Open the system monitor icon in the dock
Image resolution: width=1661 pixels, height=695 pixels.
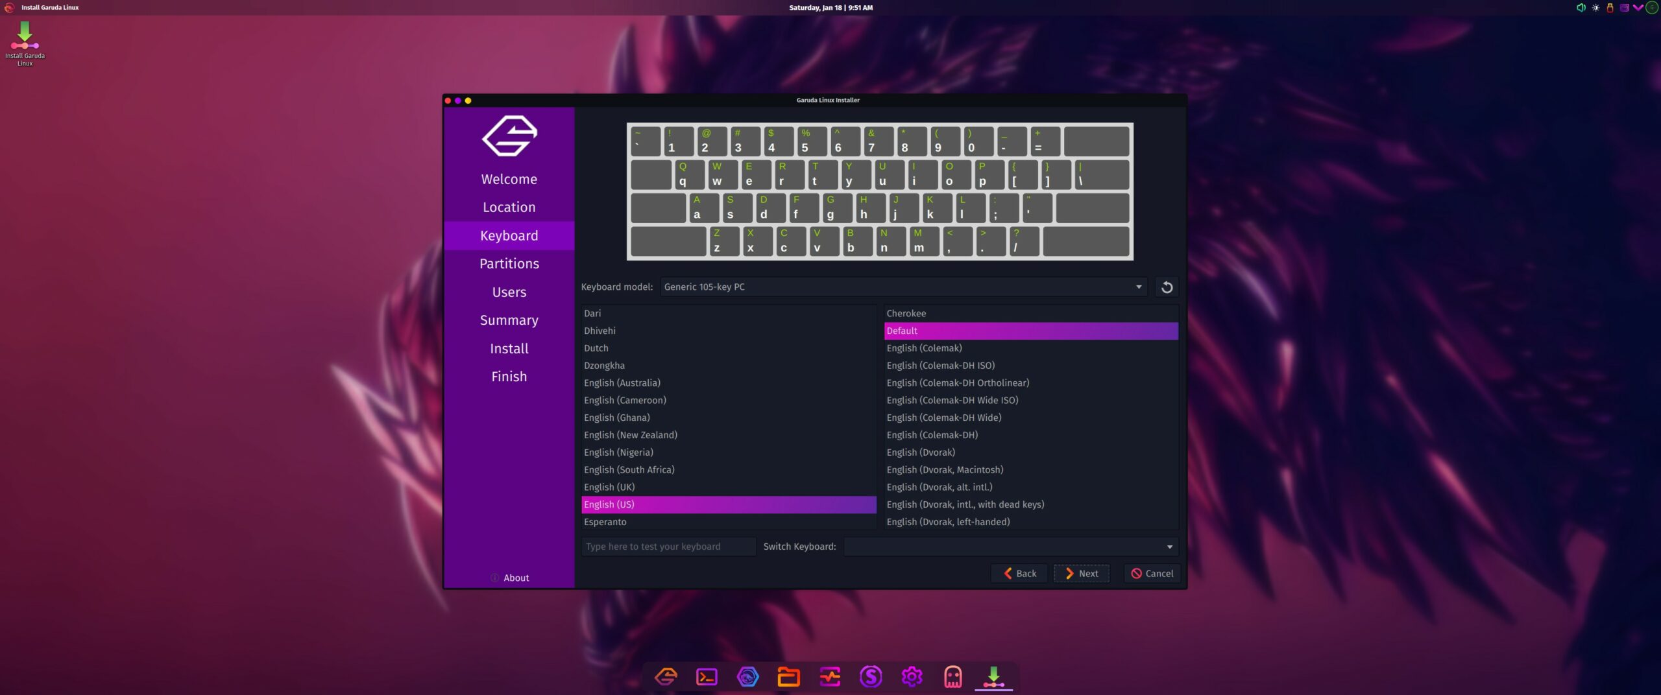[830, 677]
